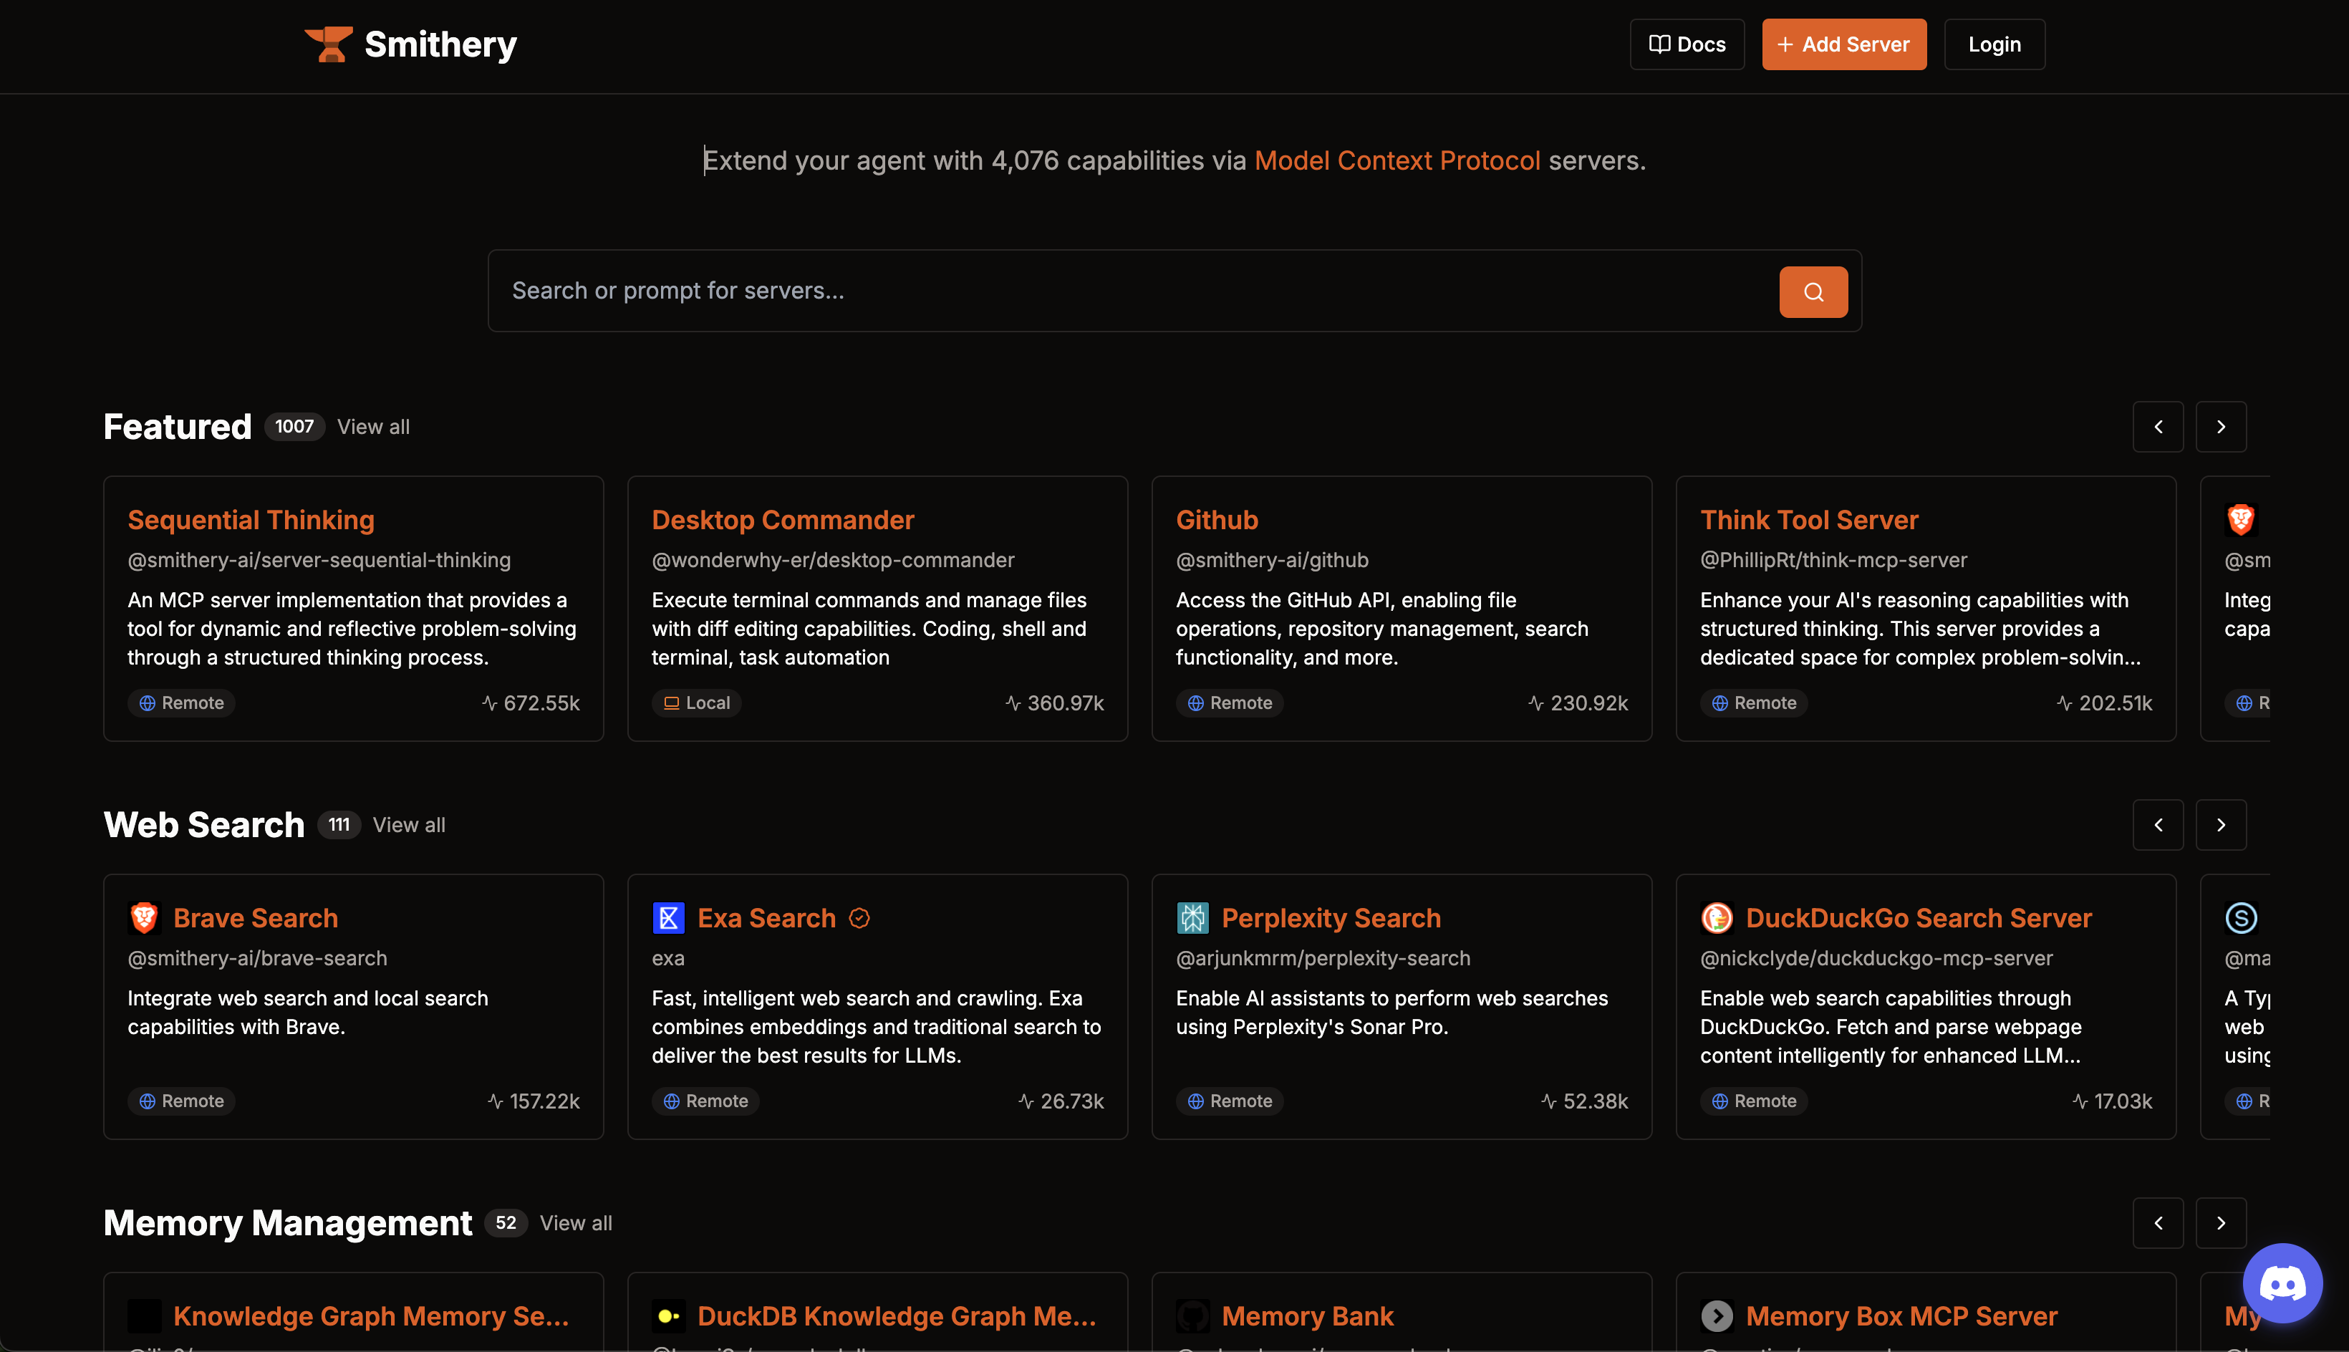Open the Sequential Thinking server
Image resolution: width=2349 pixels, height=1352 pixels.
click(x=251, y=520)
